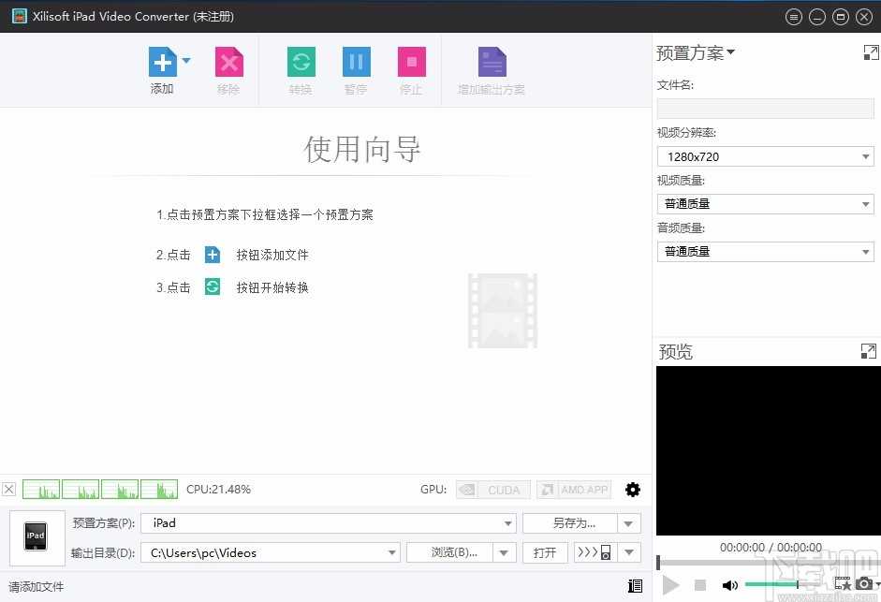Expand the video quality (视频质量) dropdown
Screen dimensions: 881x602
click(765, 204)
